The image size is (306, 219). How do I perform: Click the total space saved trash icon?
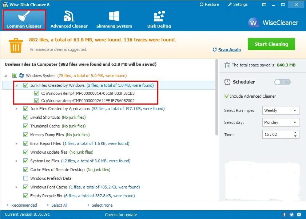coord(227,65)
